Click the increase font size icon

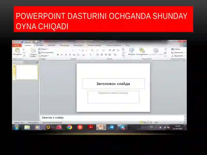[x=83, y=50]
